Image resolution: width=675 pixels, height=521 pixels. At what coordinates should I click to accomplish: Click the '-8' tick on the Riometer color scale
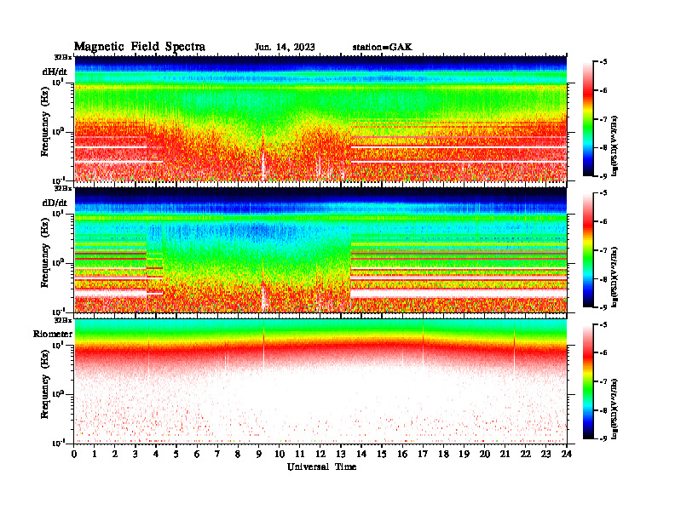[x=603, y=410]
